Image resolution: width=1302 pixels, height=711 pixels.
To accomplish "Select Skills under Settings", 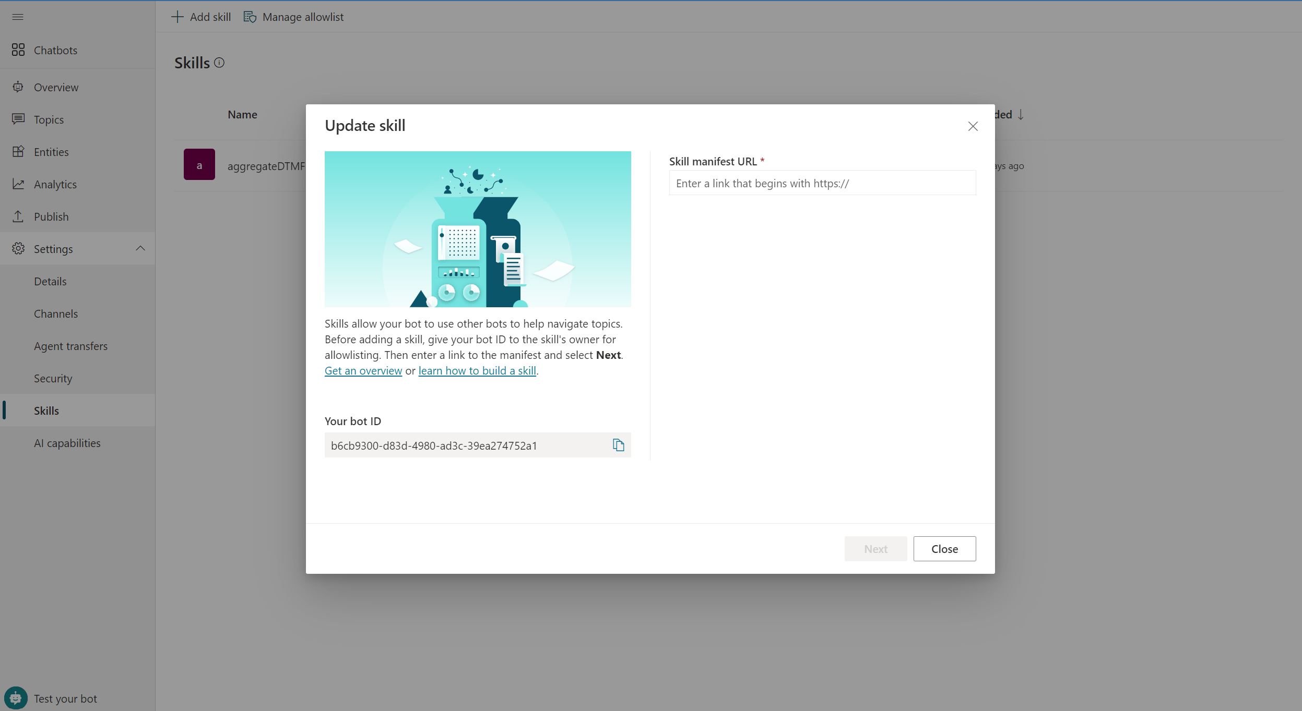I will coord(77,411).
